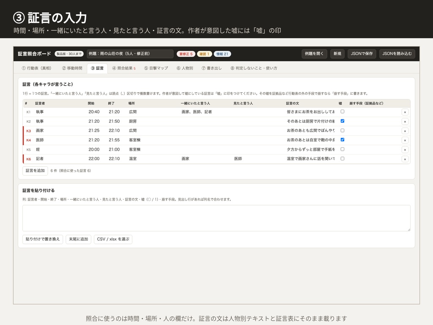Image resolution: width=433 pixels, height=325 pixels.
Task: Select the ③ 証言 tab
Action: pos(97,68)
